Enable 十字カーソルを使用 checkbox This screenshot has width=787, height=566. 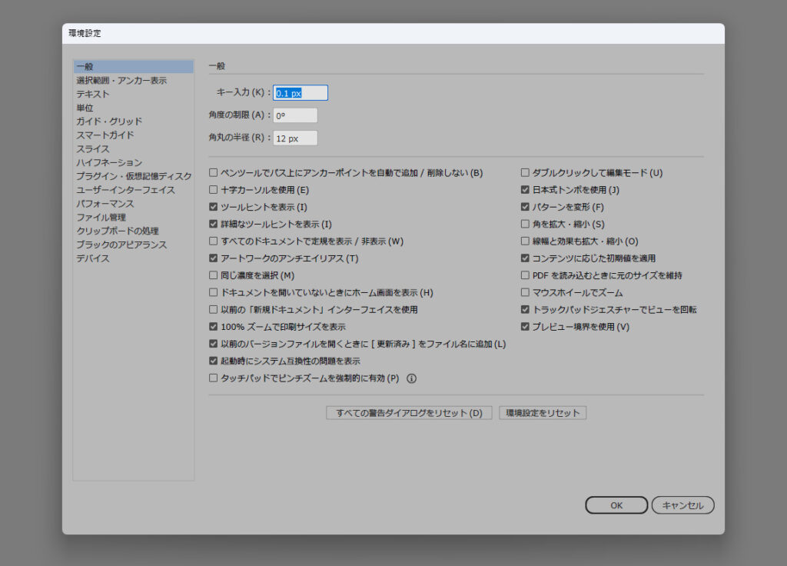pyautogui.click(x=214, y=190)
